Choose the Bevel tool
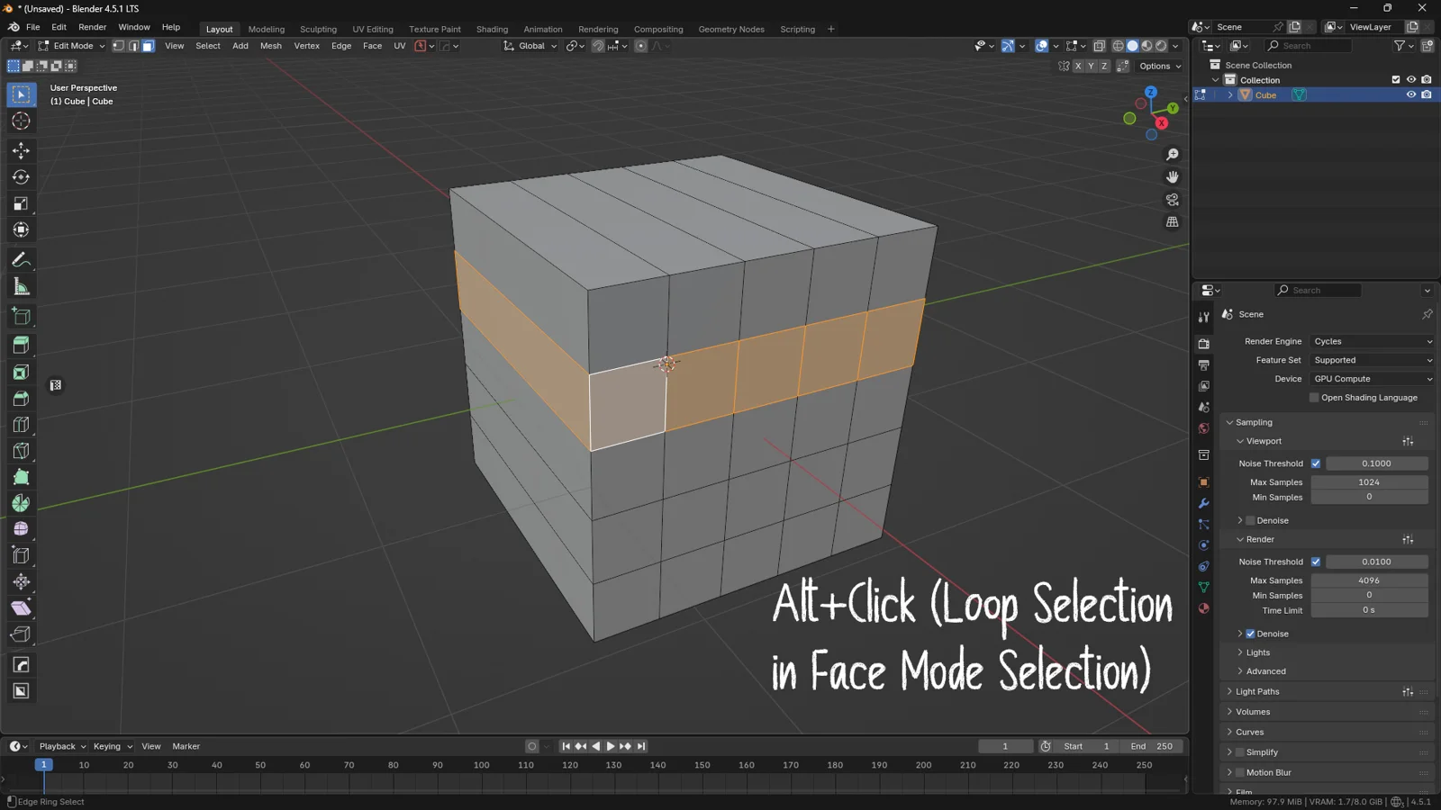The width and height of the screenshot is (1441, 810). pos(21,399)
